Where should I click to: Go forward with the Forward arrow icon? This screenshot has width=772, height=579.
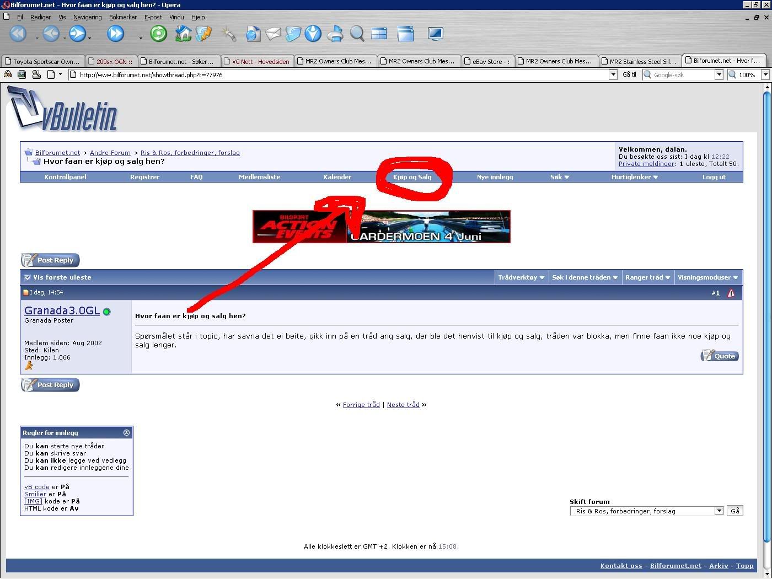click(x=78, y=34)
